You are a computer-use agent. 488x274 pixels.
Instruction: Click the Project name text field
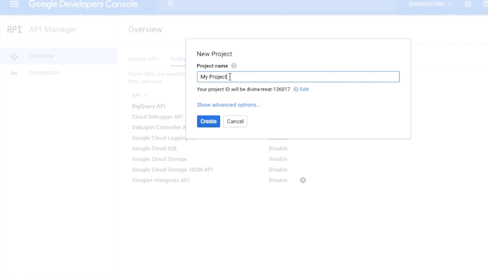pyautogui.click(x=298, y=77)
